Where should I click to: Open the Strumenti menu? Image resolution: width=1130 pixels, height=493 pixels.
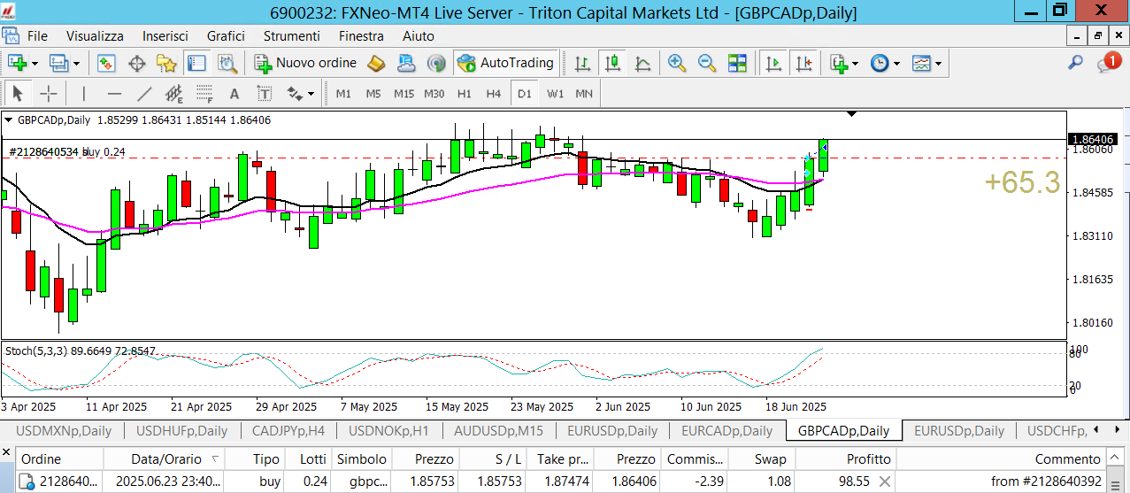pyautogui.click(x=292, y=36)
